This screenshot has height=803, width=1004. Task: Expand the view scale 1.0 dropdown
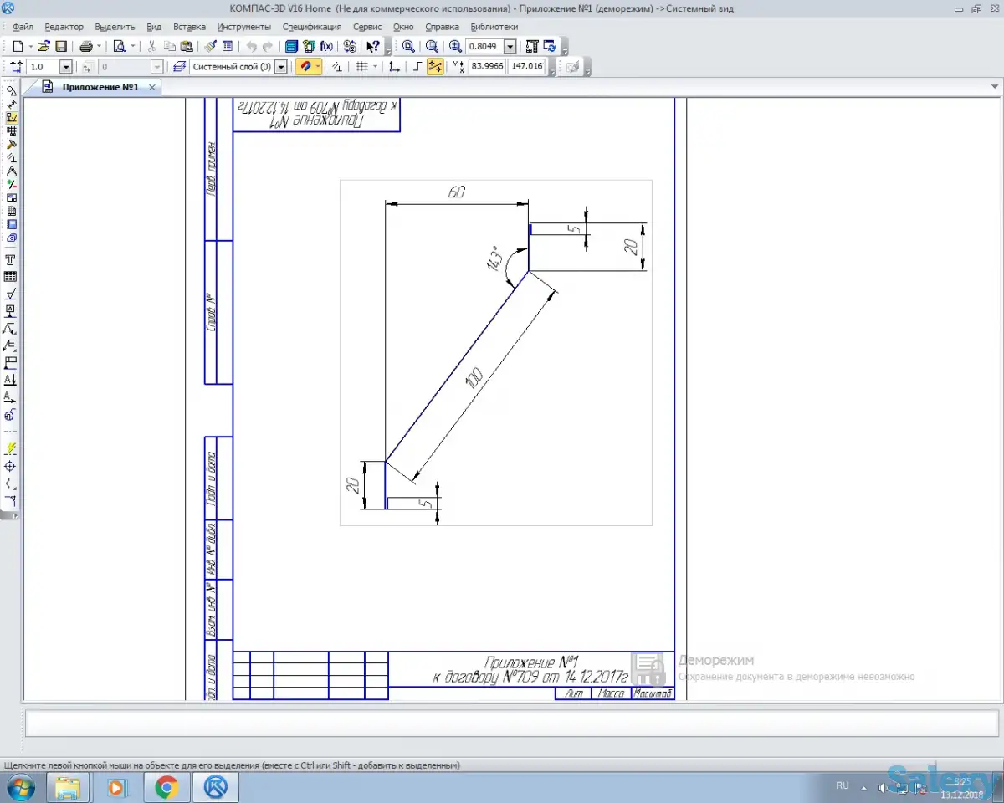coord(65,67)
